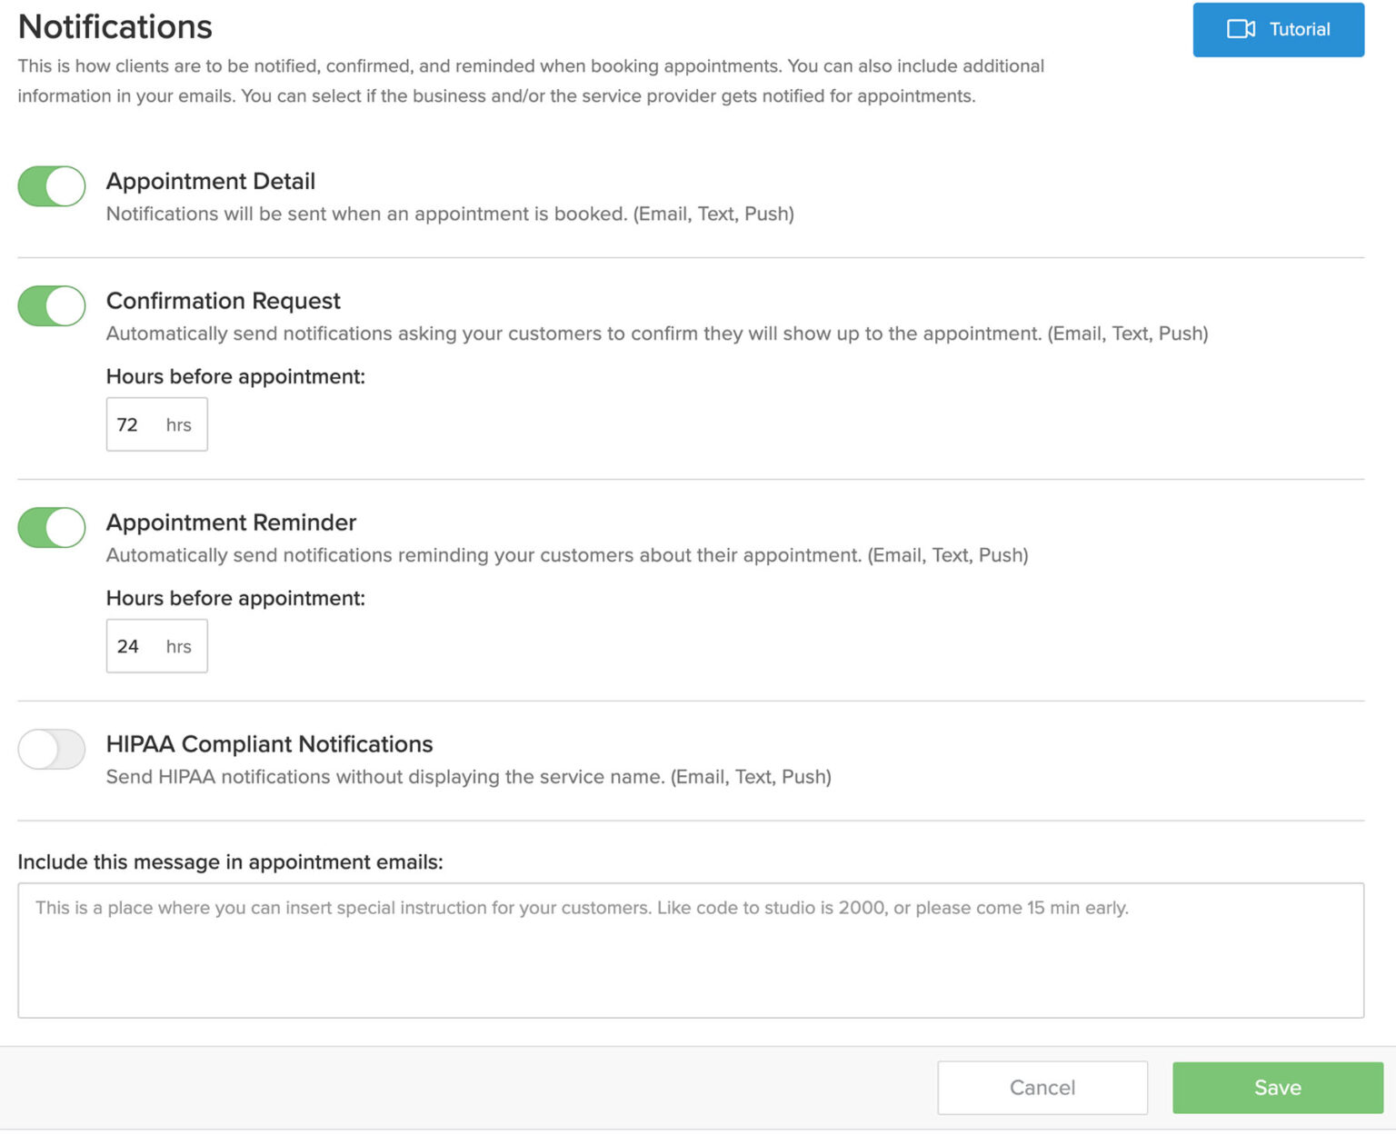Click the HIPAA notifications description text
The width and height of the screenshot is (1396, 1145).
tap(468, 777)
